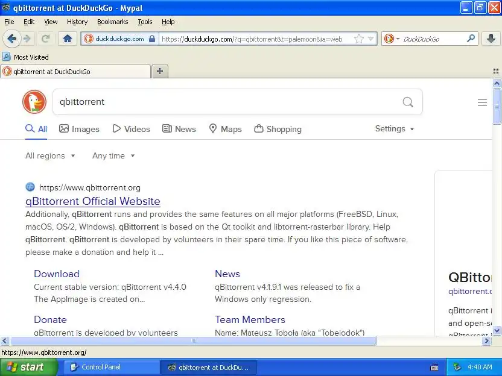Image resolution: width=502 pixels, height=376 pixels.
Task: Switch to Control Panel in the taskbar
Action: [x=112, y=367]
